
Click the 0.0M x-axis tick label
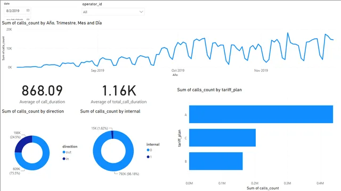pos(189,183)
